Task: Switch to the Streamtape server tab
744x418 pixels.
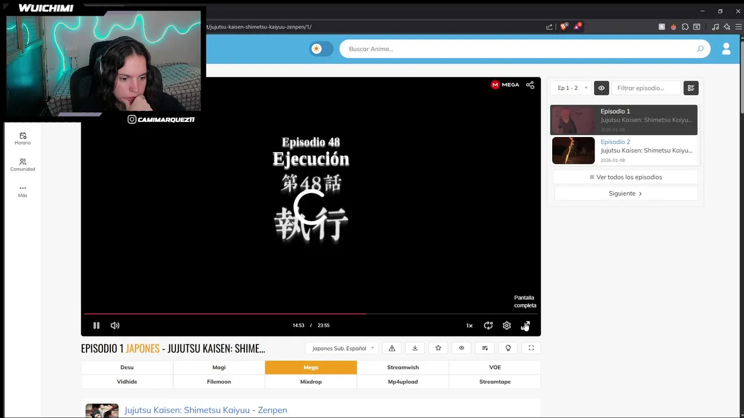Action: pyautogui.click(x=495, y=382)
